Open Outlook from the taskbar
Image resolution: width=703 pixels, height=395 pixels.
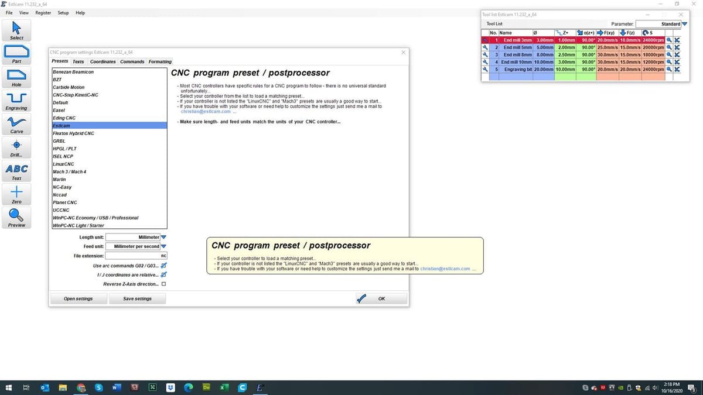click(45, 387)
